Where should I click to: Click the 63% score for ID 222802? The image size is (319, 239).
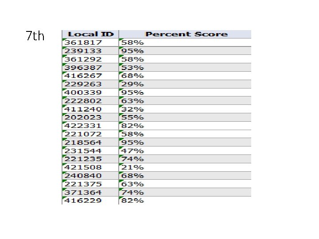185,101
